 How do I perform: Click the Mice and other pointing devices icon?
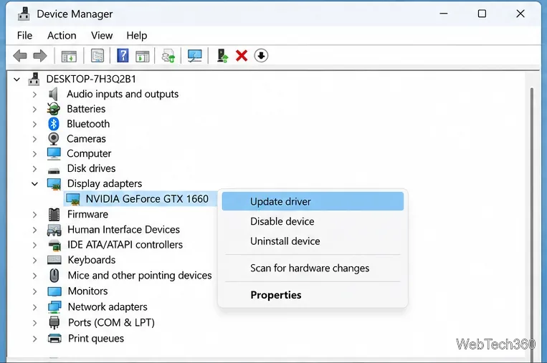pos(54,276)
